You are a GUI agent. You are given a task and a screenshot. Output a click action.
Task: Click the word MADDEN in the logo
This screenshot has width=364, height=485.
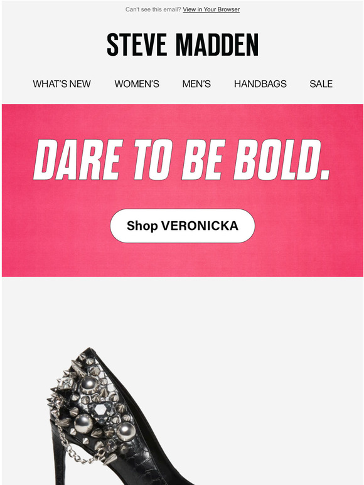217,45
